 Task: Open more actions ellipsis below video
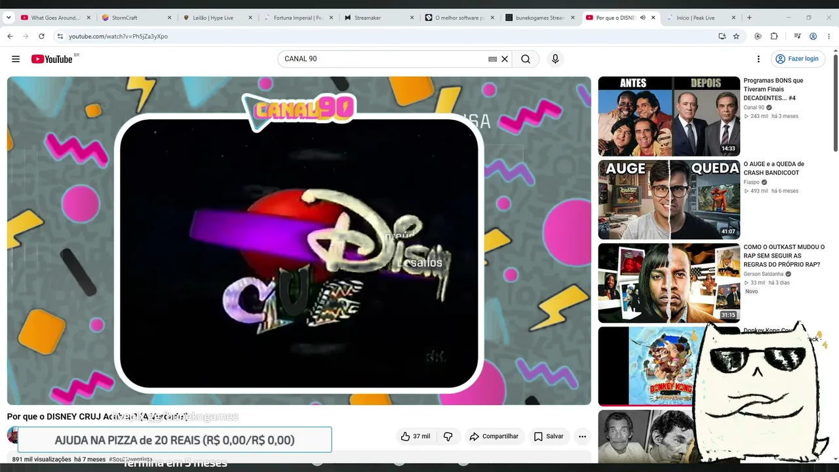(582, 437)
